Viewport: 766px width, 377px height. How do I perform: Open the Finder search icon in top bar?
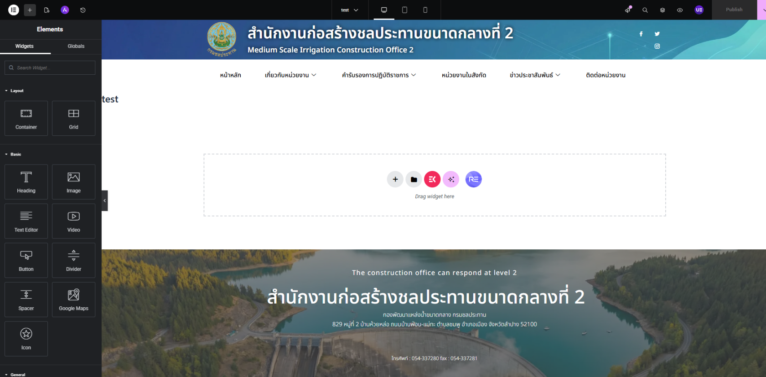645,10
